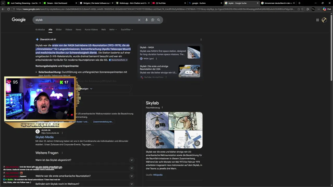Open three-dot menu beside Raumfahrzeug label
This screenshot has width=333, height=187.
pos(162,108)
